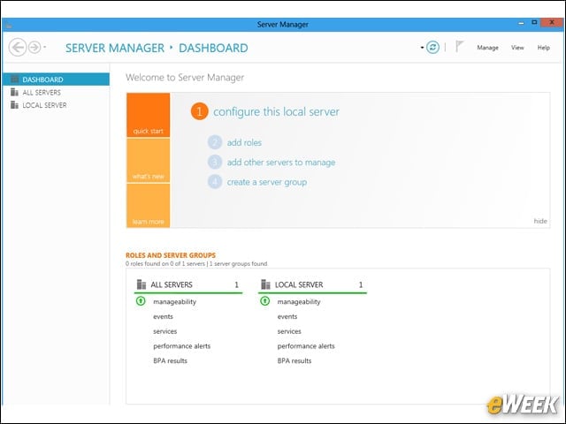Open the View menu

click(517, 47)
